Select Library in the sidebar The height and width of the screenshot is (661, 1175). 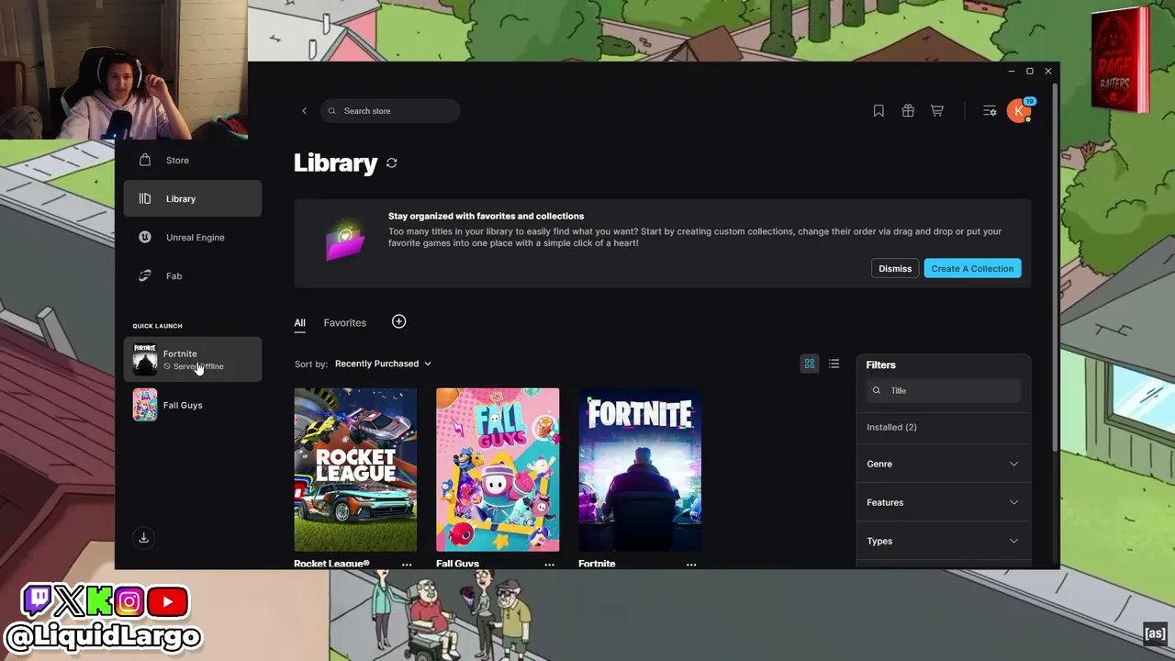click(193, 199)
